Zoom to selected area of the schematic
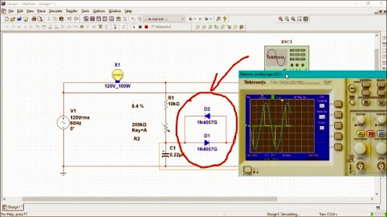Image resolution: width=387 pixels, height=217 pixels. [x=293, y=19]
